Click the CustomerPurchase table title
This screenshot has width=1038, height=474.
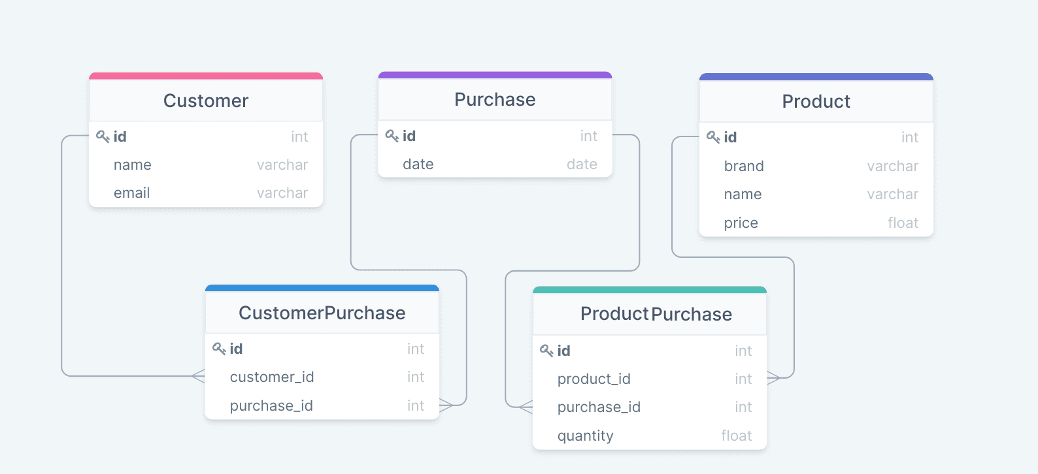pyautogui.click(x=322, y=313)
